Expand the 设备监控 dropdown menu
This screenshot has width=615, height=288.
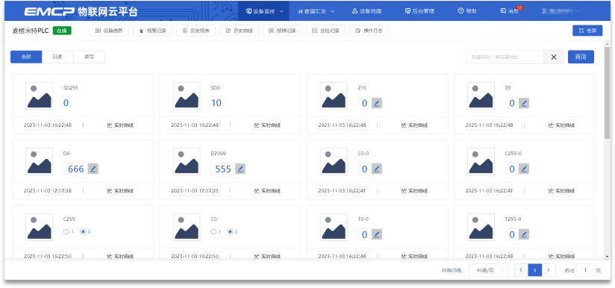tap(264, 11)
